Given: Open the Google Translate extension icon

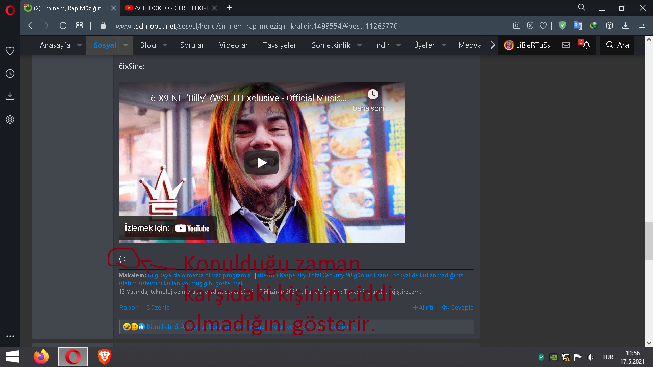Looking at the screenshot, I should [x=577, y=25].
